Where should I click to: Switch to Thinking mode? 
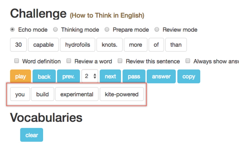[x=55, y=30]
